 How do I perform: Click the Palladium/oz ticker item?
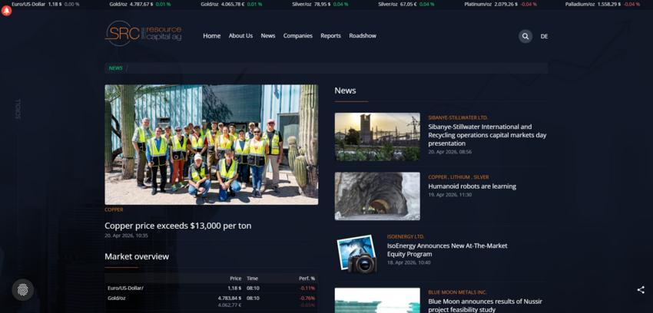point(602,4)
